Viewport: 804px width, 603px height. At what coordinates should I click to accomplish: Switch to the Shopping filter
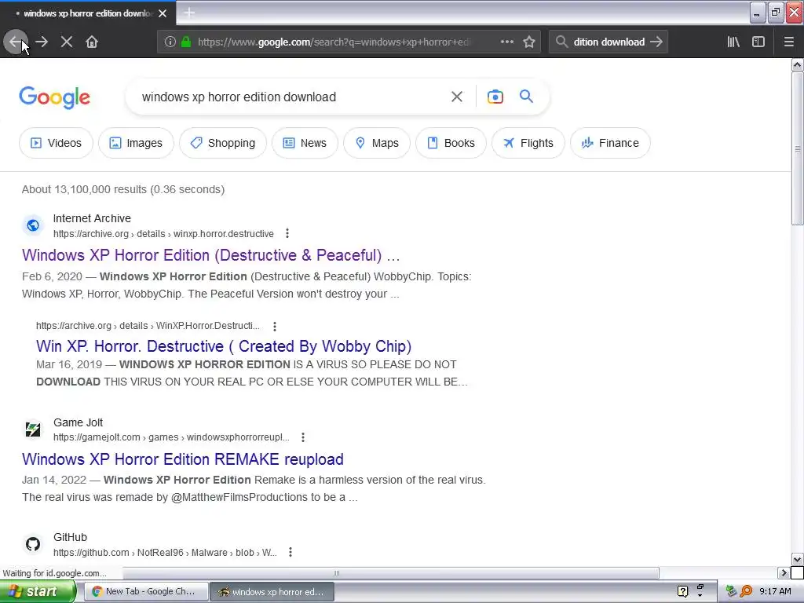(222, 143)
